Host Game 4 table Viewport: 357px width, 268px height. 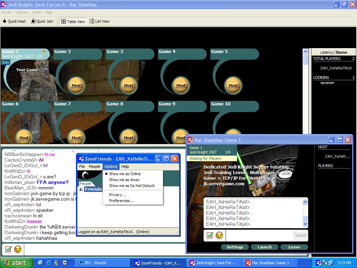[181, 85]
